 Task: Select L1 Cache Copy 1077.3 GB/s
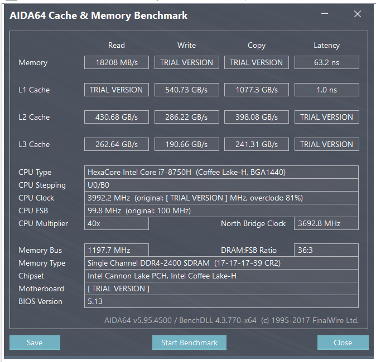click(x=257, y=90)
